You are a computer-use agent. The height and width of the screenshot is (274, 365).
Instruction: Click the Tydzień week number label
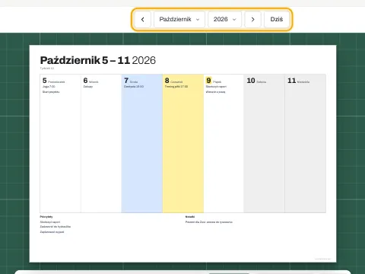[47, 68]
